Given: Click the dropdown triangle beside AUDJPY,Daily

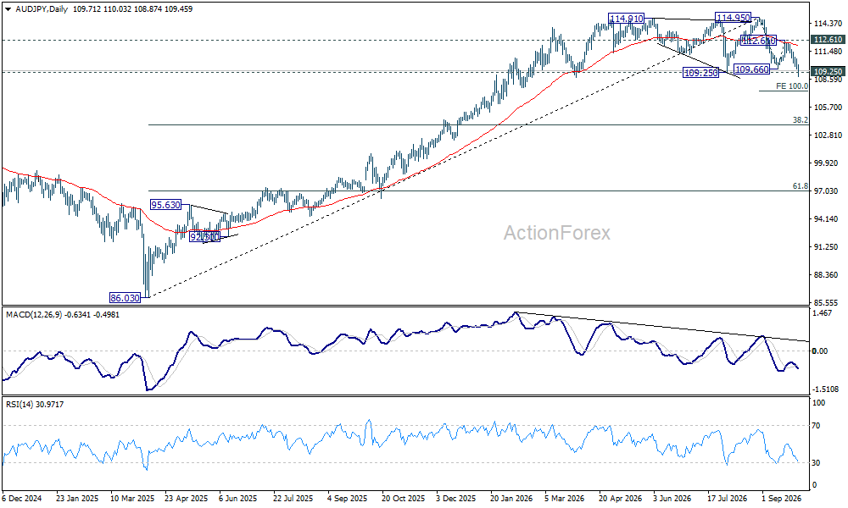Looking at the screenshot, I should coord(8,9).
